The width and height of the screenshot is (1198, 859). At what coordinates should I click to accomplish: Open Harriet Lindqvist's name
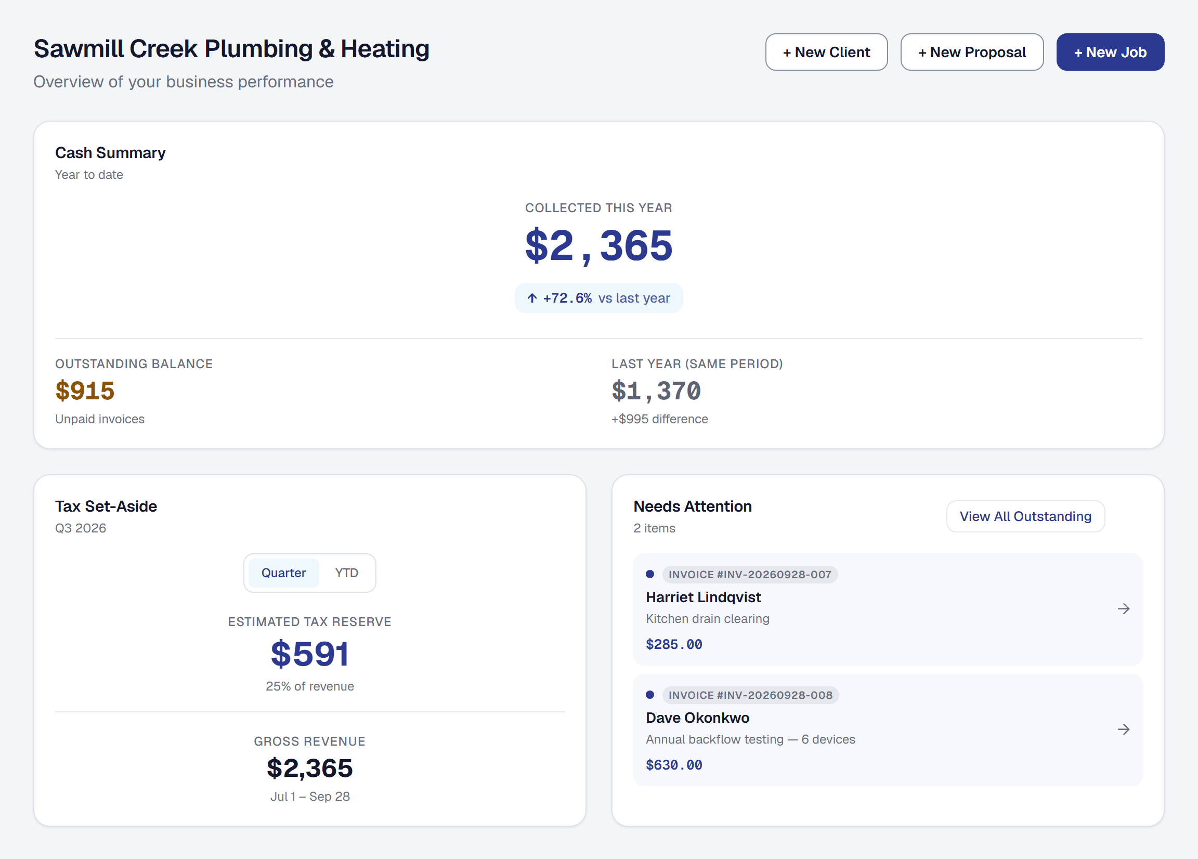703,597
